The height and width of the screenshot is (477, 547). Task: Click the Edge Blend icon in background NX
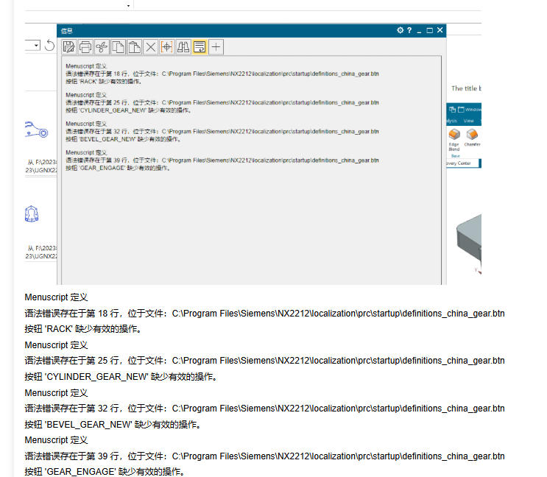click(454, 138)
